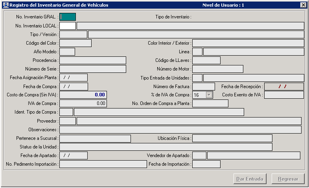Viewport: 309px width, 188px height.
Task: Focus the Observaciones text field
Action: (x=180, y=130)
